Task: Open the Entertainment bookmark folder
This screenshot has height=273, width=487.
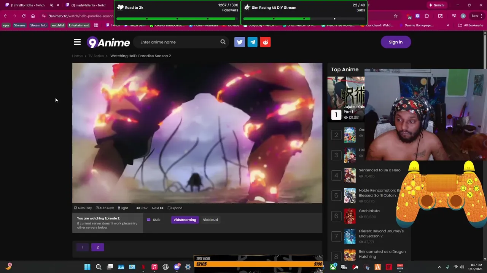Action: pos(79,25)
